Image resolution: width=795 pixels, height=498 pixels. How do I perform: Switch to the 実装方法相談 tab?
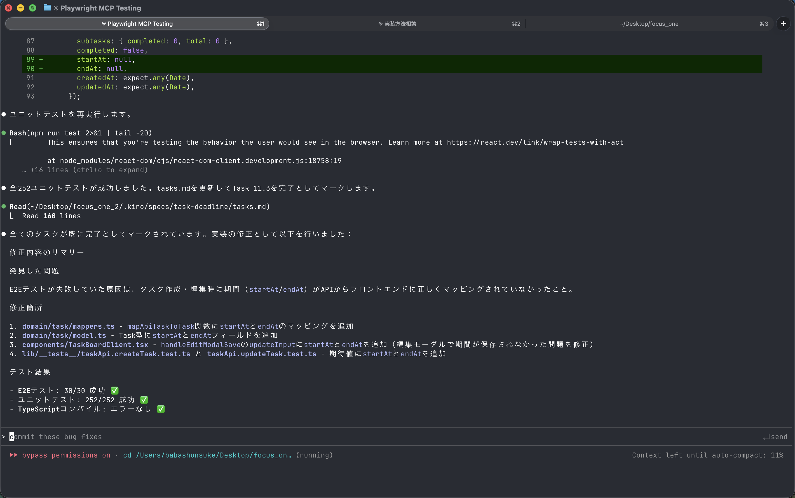(x=397, y=24)
